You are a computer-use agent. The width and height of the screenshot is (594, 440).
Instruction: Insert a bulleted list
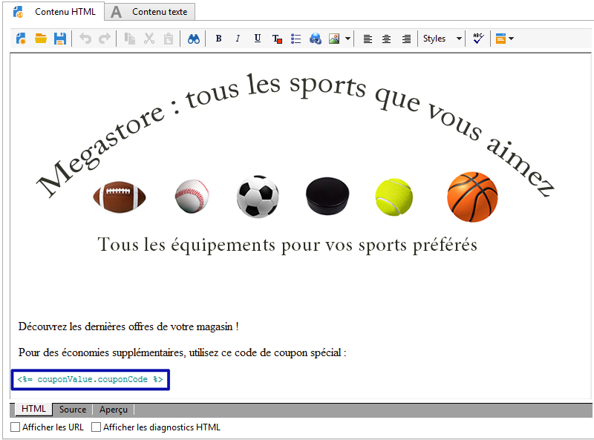(x=296, y=39)
